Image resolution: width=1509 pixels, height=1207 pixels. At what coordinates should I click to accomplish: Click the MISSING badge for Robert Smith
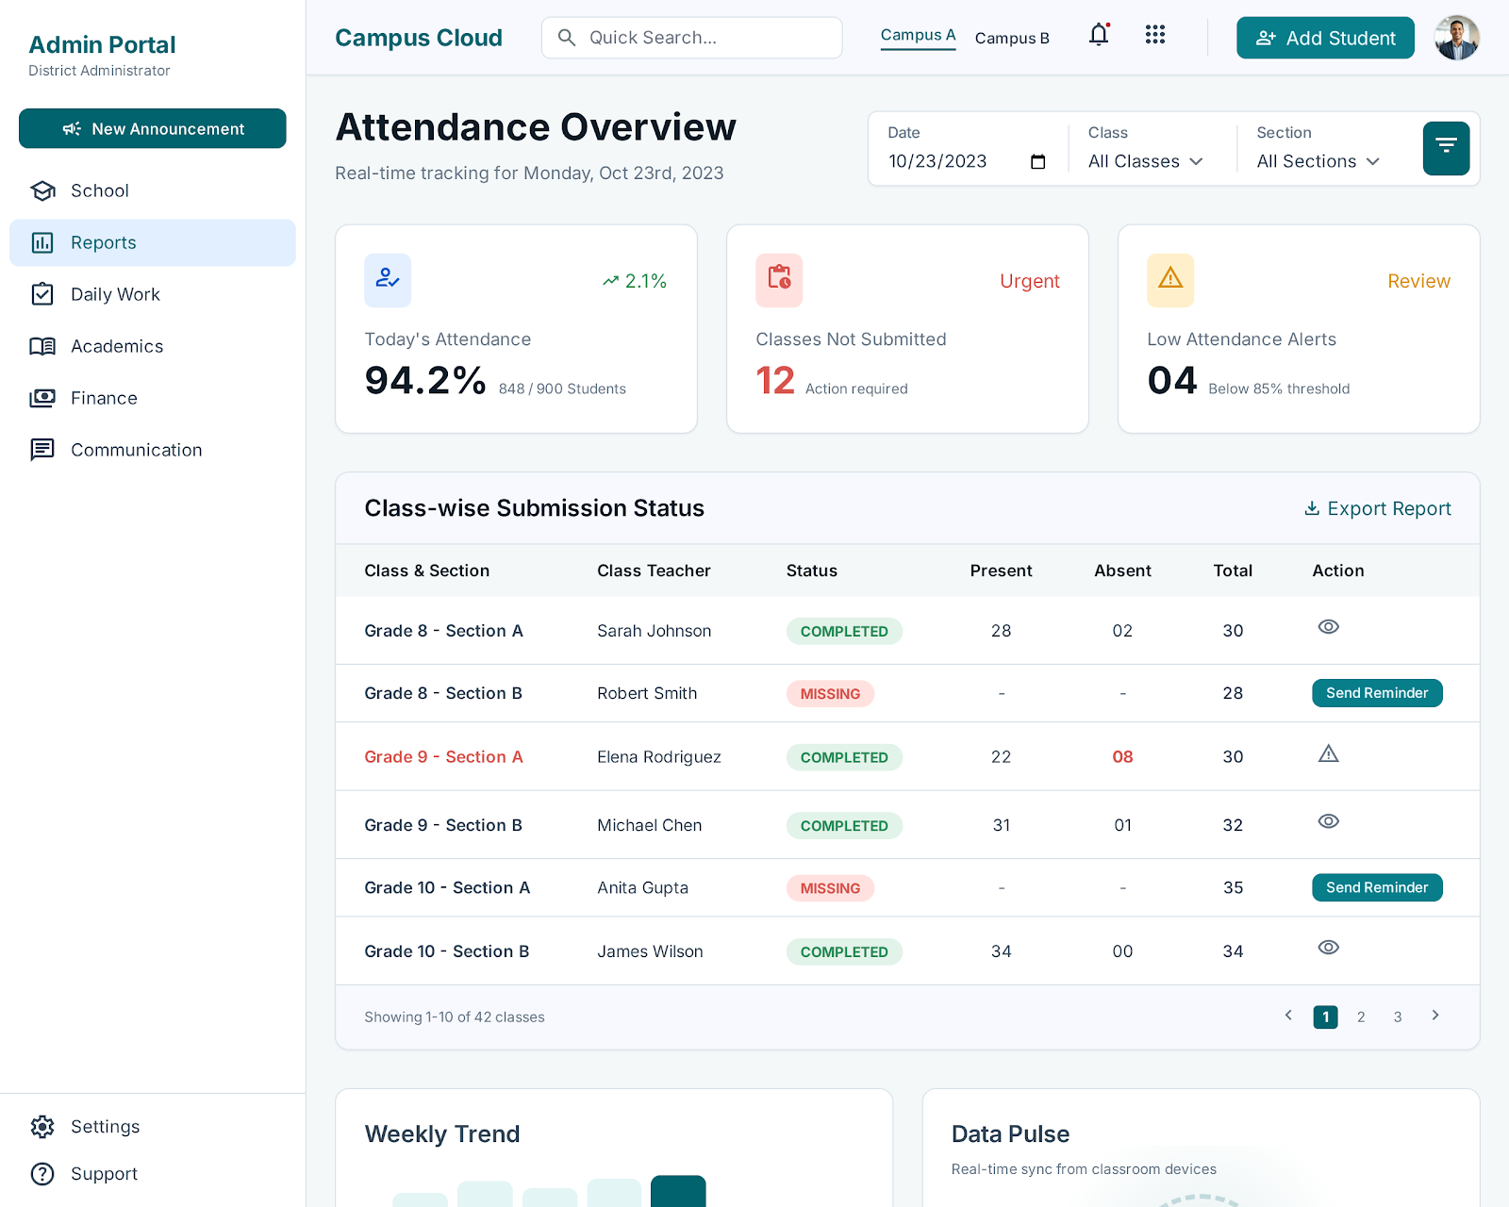point(830,694)
